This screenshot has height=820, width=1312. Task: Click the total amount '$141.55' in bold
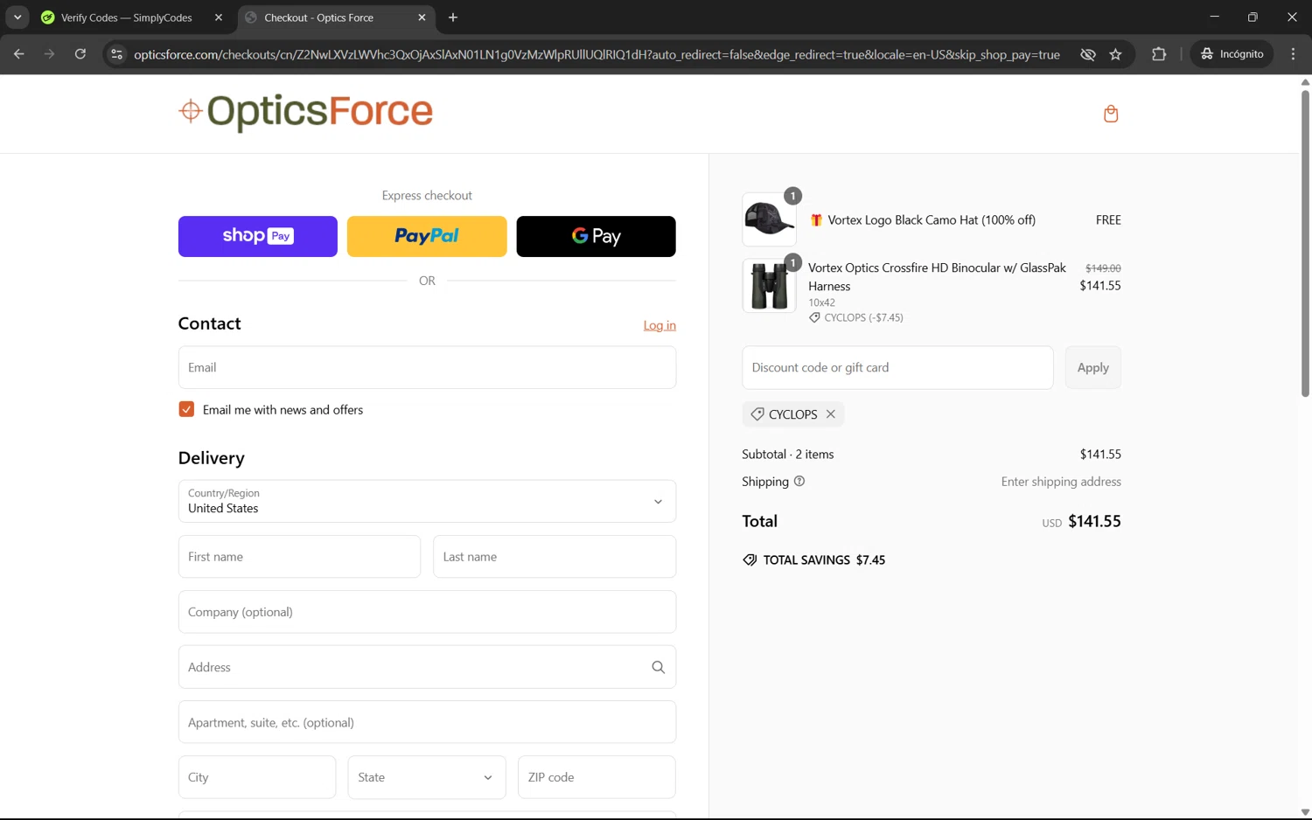pyautogui.click(x=1094, y=521)
